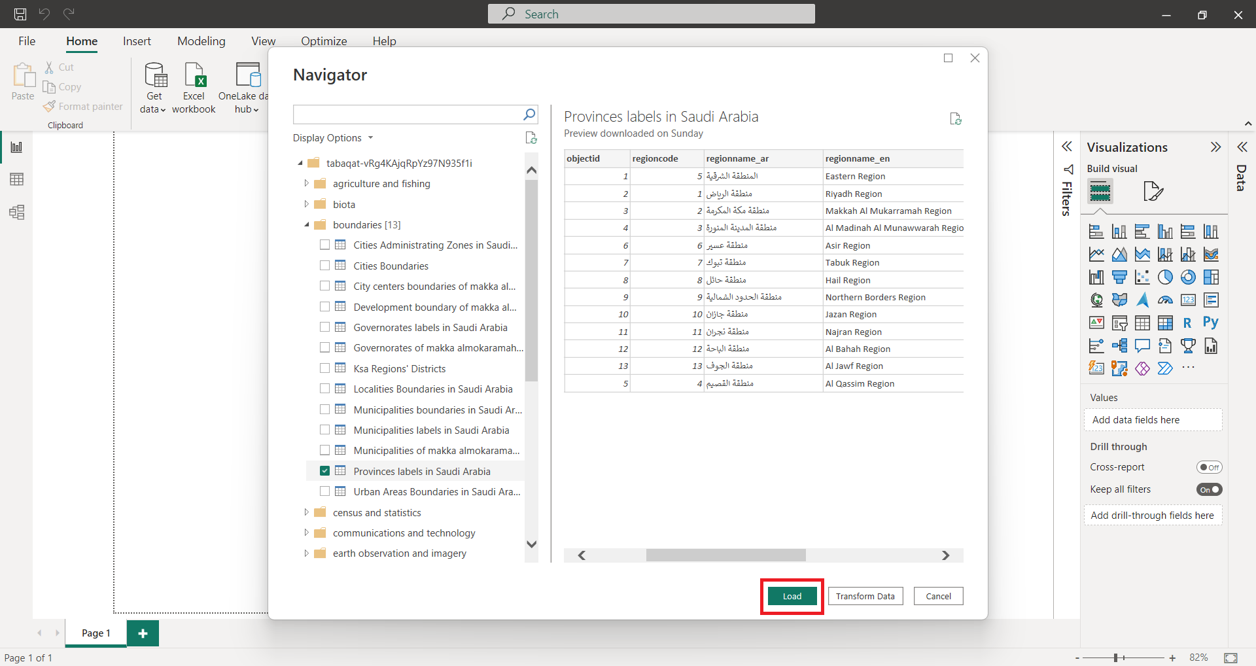Select the donut chart visual
1256x666 pixels.
tap(1188, 277)
